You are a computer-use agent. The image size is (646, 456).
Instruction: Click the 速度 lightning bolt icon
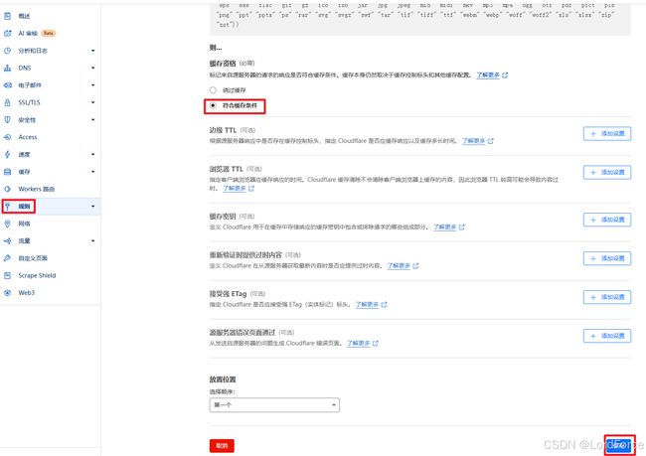pos(7,154)
